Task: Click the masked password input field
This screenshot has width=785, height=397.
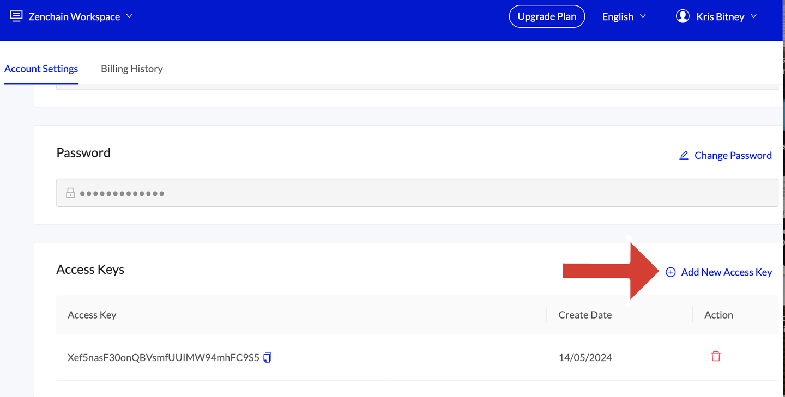Action: coord(417,192)
